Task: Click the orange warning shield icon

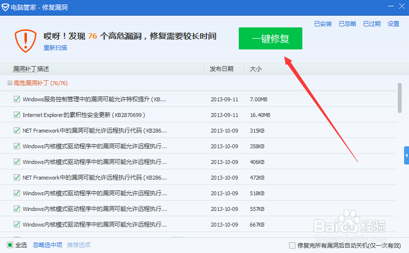Action: tap(25, 41)
